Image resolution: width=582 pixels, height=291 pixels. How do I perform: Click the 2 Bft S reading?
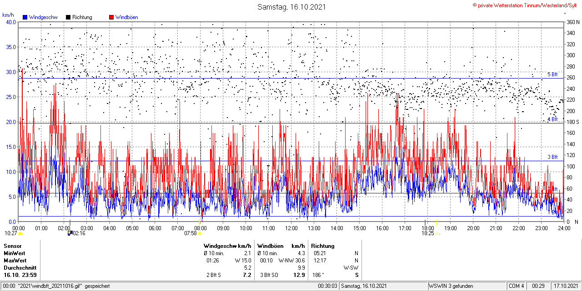pyautogui.click(x=214, y=275)
